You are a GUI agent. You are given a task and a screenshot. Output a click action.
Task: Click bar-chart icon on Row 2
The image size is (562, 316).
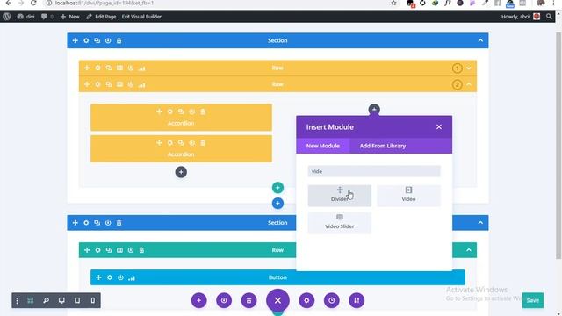point(142,84)
